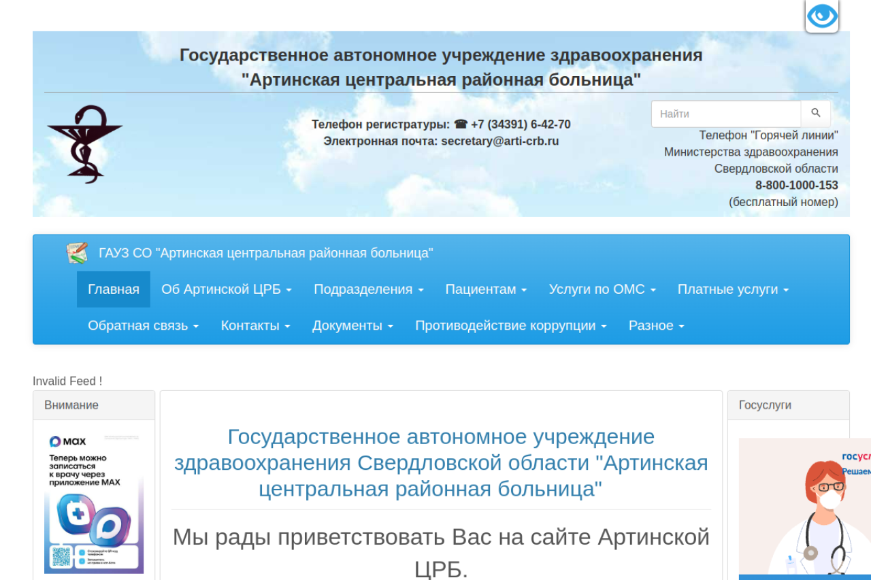Open the 'Противодействие коррупции' menu
Image resolution: width=871 pixels, height=580 pixels.
click(x=510, y=326)
